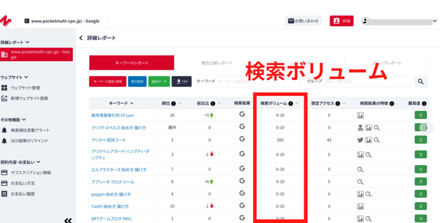Click the 順位 column info icon

pyautogui.click(x=173, y=104)
